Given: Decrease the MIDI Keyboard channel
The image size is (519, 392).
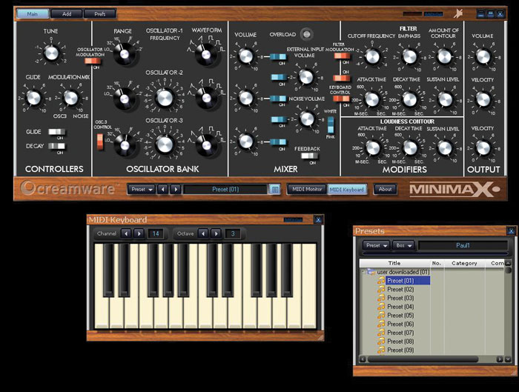Looking at the screenshot, I should 126,233.
